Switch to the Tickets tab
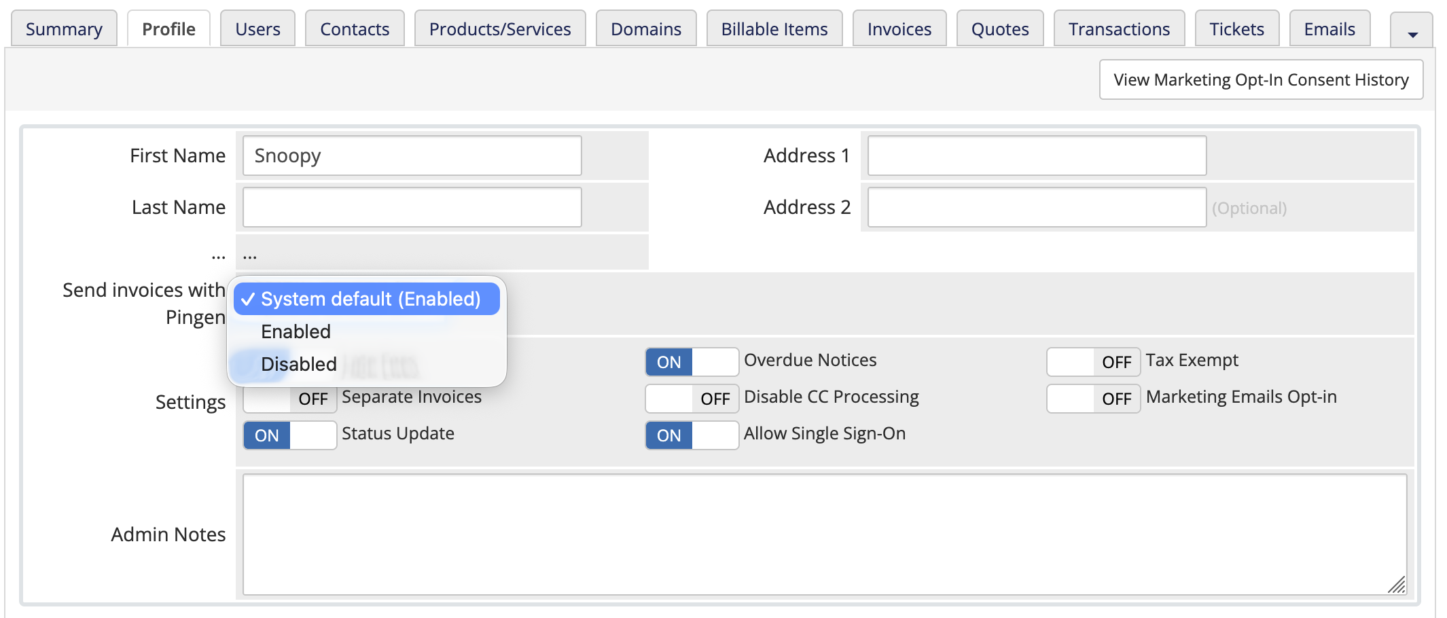Viewport: 1447px width, 618px height. point(1236,29)
